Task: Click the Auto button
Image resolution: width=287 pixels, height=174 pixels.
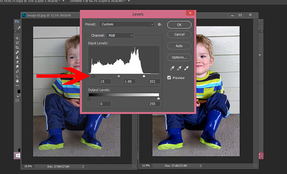Action: click(179, 46)
